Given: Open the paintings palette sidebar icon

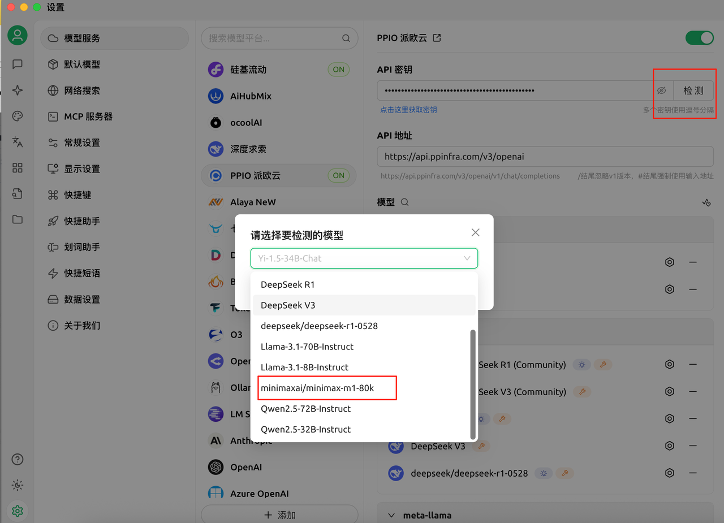Looking at the screenshot, I should 18,116.
